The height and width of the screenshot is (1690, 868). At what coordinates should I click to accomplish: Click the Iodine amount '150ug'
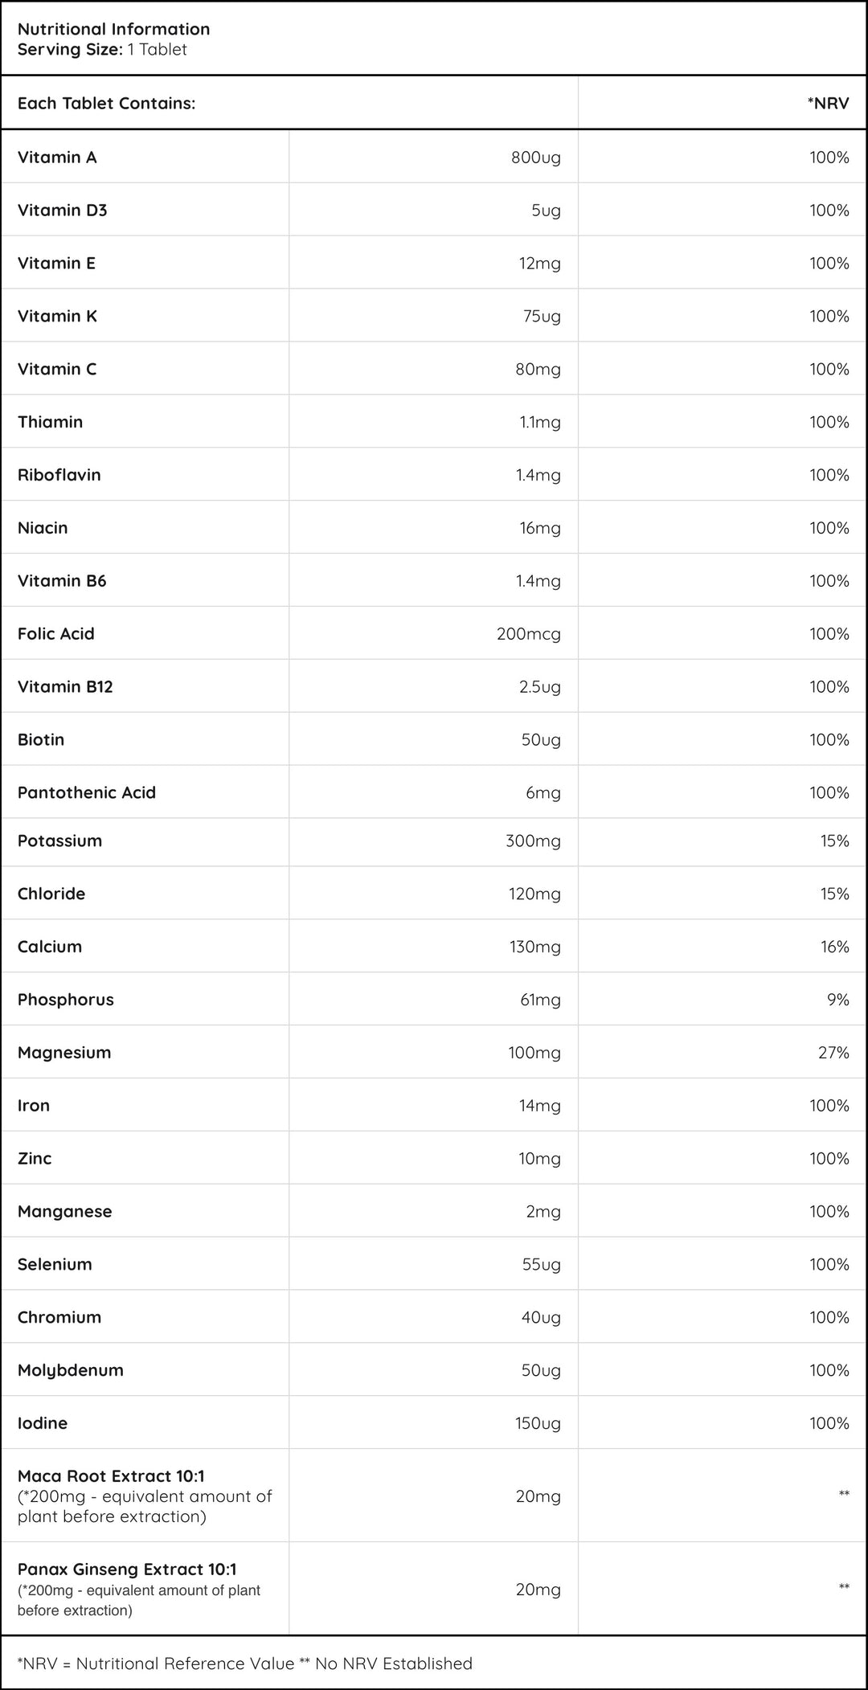[x=538, y=1423]
